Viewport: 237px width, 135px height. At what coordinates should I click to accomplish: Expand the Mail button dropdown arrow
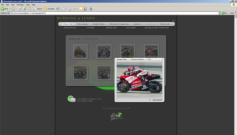tap(66, 9)
